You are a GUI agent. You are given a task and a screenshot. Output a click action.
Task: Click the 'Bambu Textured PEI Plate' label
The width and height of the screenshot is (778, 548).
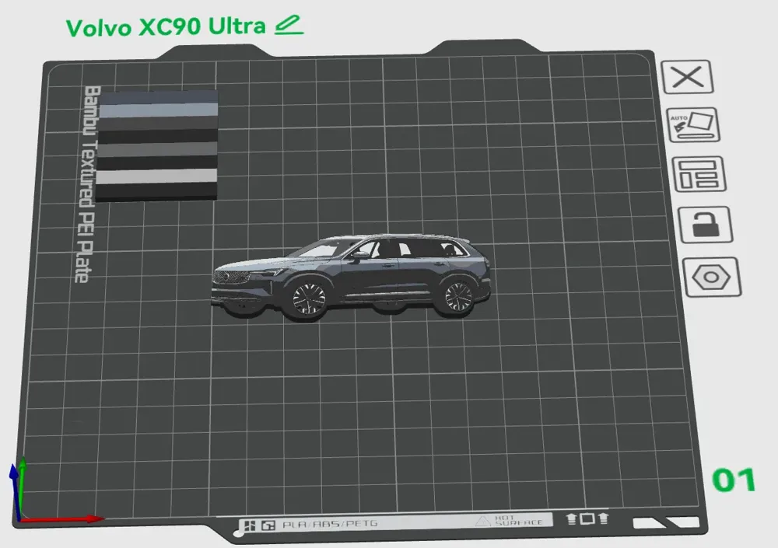(87, 184)
